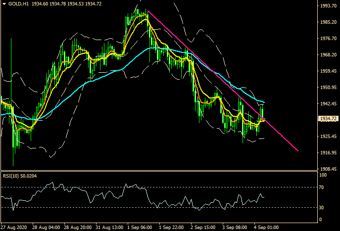Click the triangle icon beside GOLD,H1
340x231 pixels.
point(4,4)
